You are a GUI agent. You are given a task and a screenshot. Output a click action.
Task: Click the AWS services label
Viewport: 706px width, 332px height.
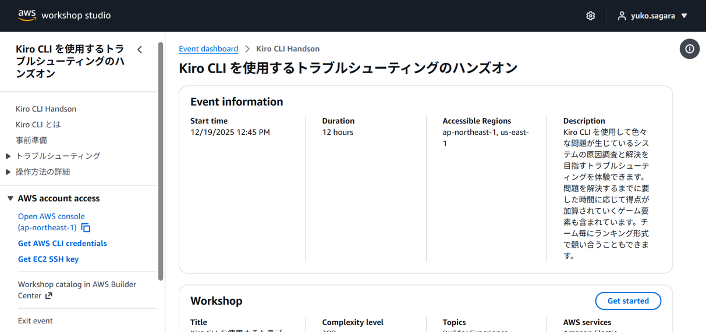(587, 322)
